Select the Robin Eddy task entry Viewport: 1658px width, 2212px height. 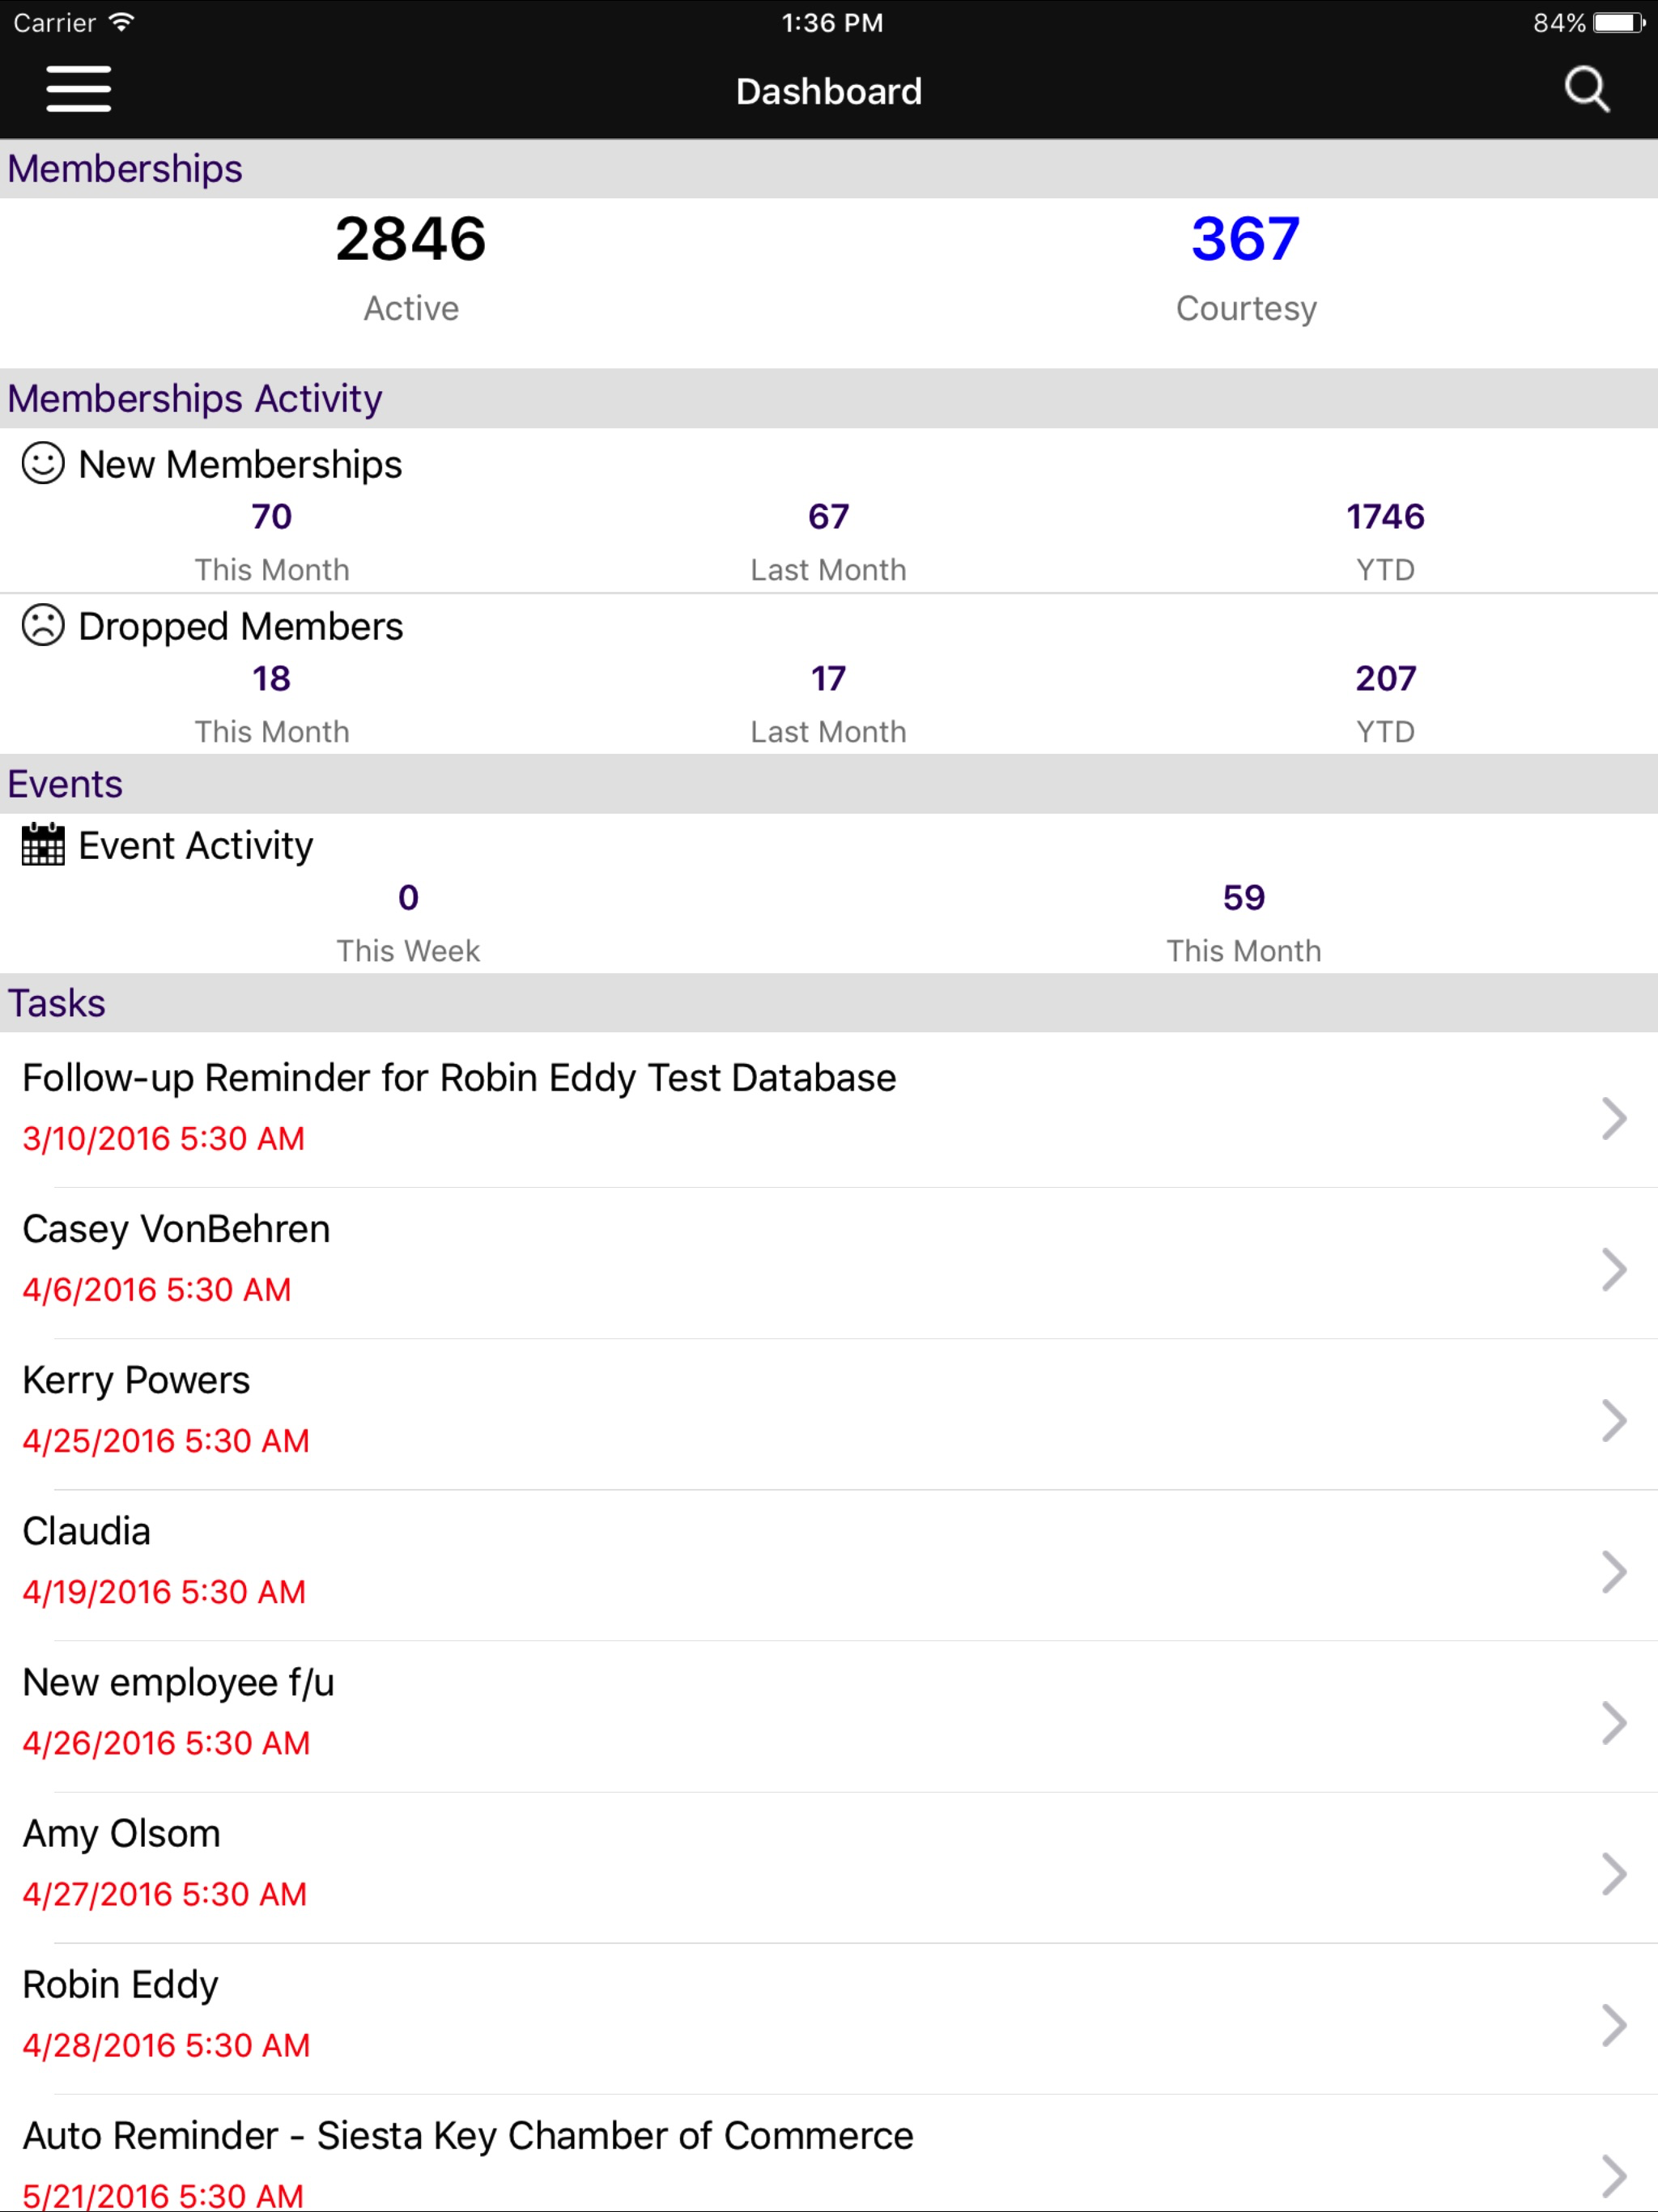point(829,2019)
